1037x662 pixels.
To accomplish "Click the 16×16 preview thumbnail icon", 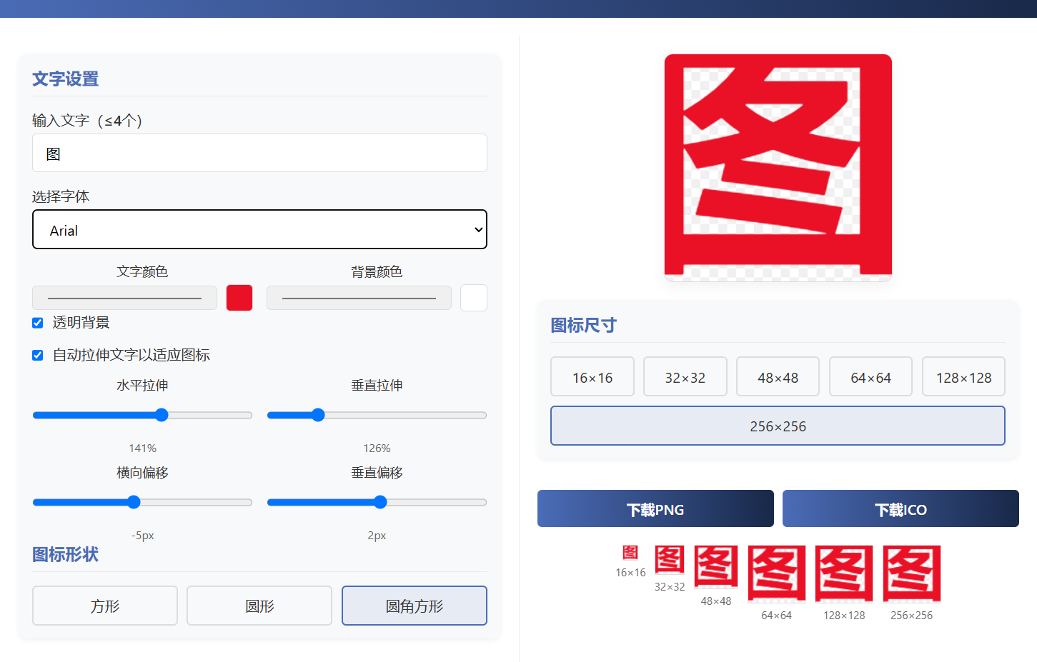I will pos(630,552).
